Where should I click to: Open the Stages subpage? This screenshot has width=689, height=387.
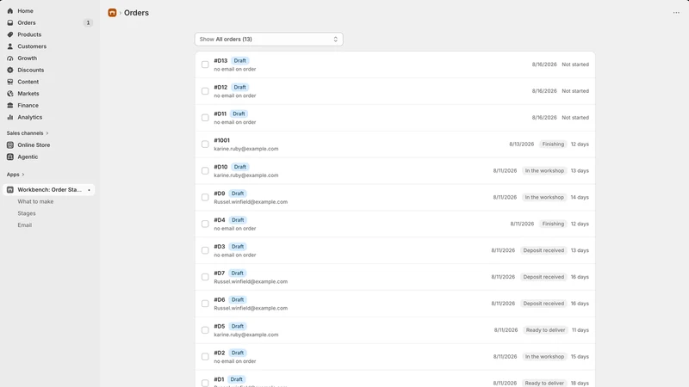[27, 213]
